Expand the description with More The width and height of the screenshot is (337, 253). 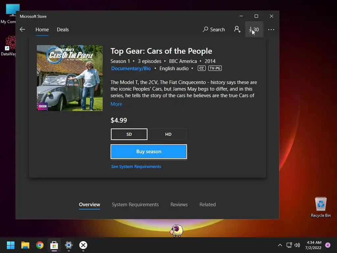click(116, 104)
